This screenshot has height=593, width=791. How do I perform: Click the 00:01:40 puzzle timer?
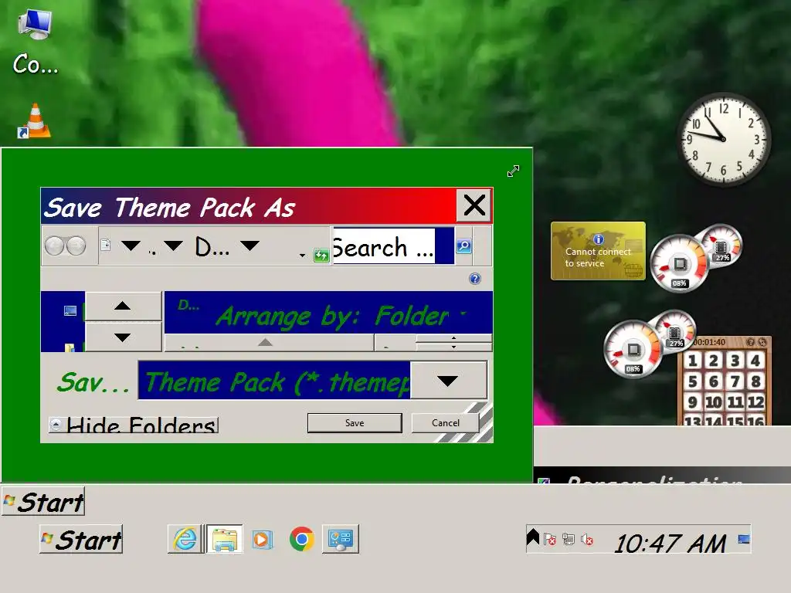coord(709,342)
